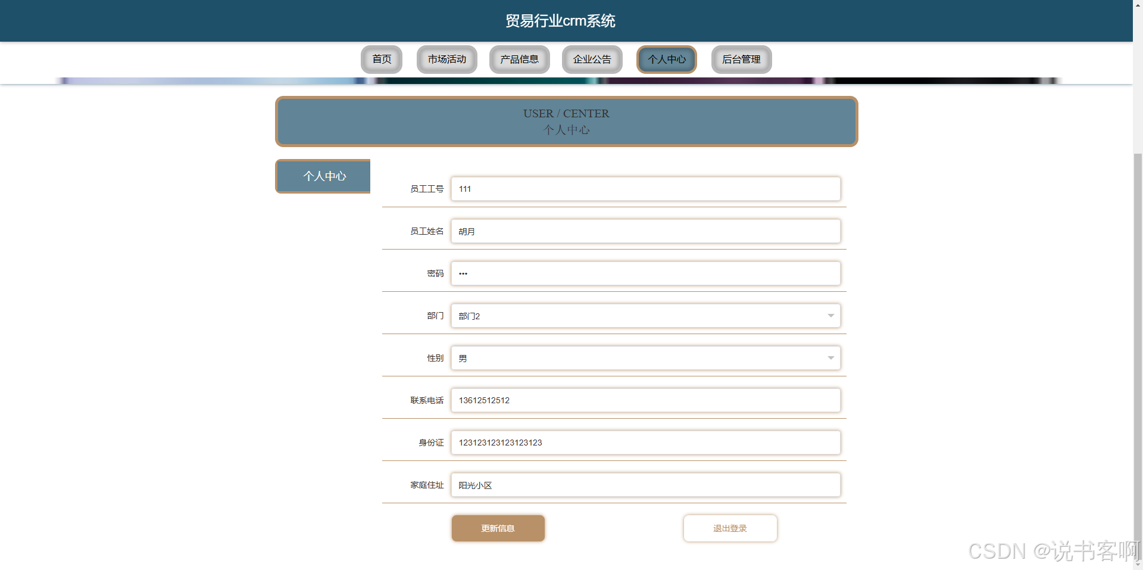Expand the 性别 dropdown arrow

point(831,358)
